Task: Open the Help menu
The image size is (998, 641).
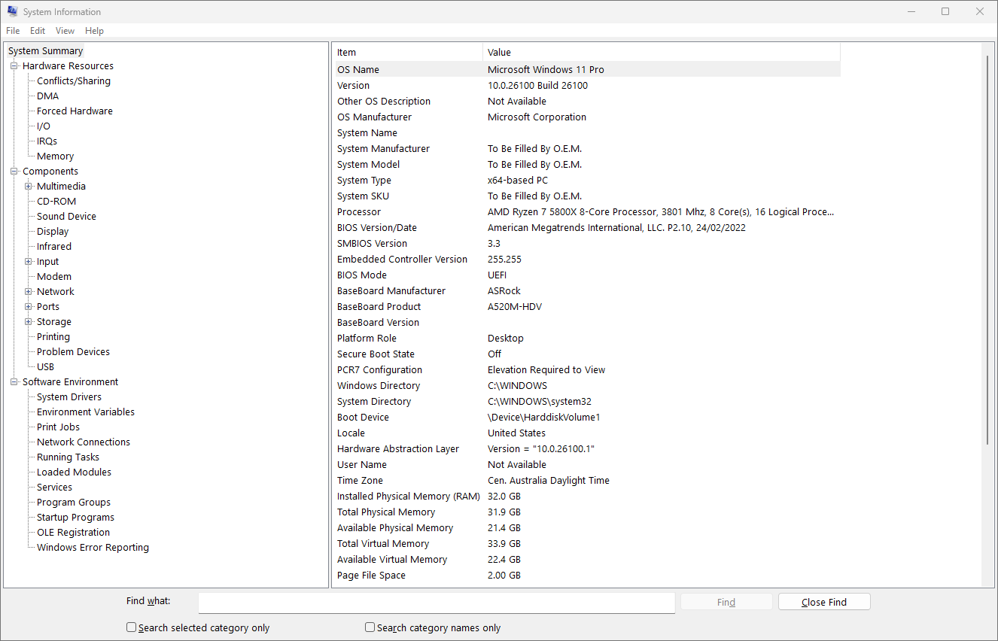Action: [94, 30]
